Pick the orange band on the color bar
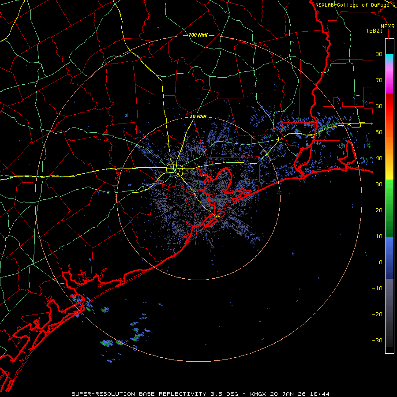397x397 pixels. tap(390, 146)
